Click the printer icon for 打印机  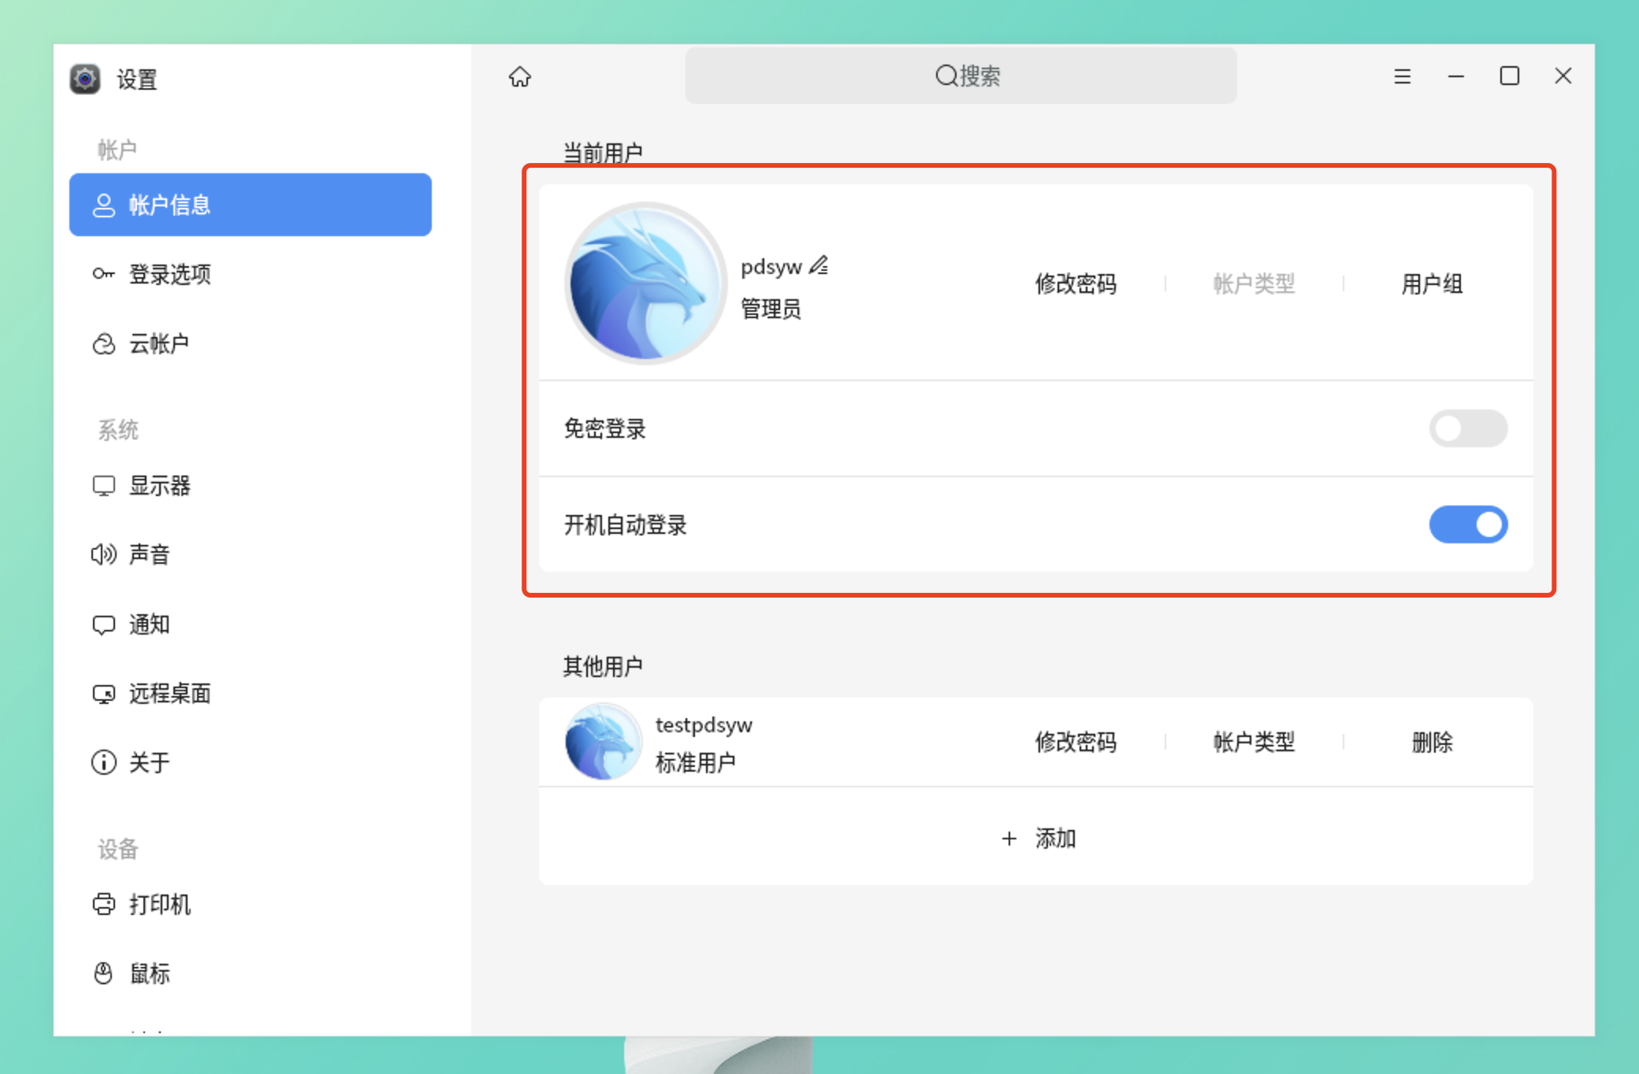103,904
